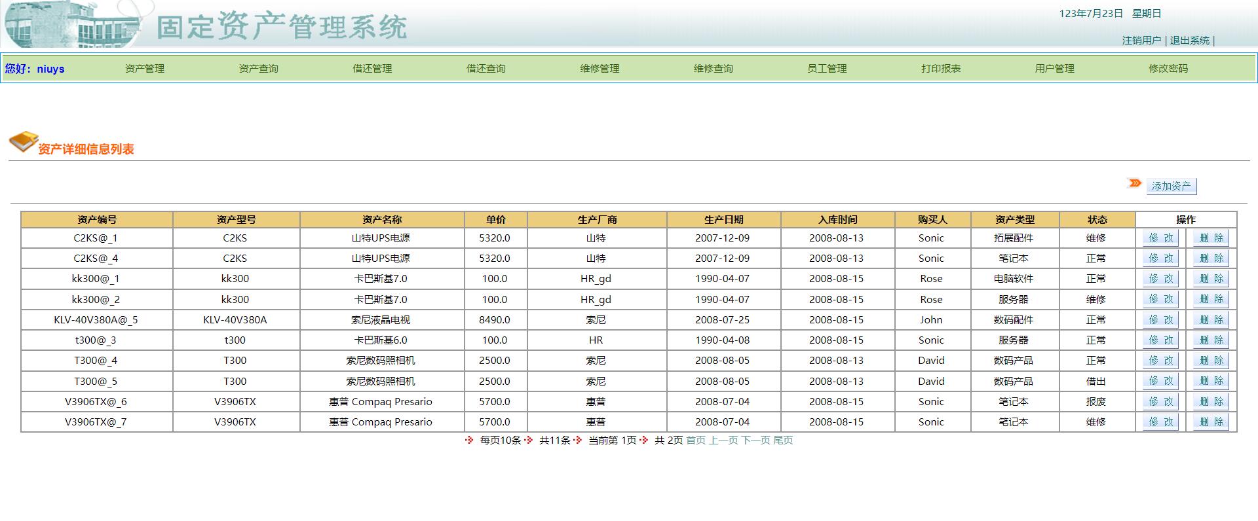Screen dimensions: 1258x521
Task: Click 删除 for asset kk300@_1
Action: 1211,279
